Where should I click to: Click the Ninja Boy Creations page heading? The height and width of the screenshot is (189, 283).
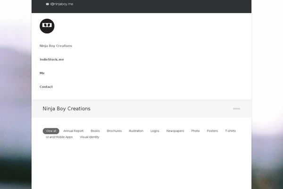[x=67, y=109]
